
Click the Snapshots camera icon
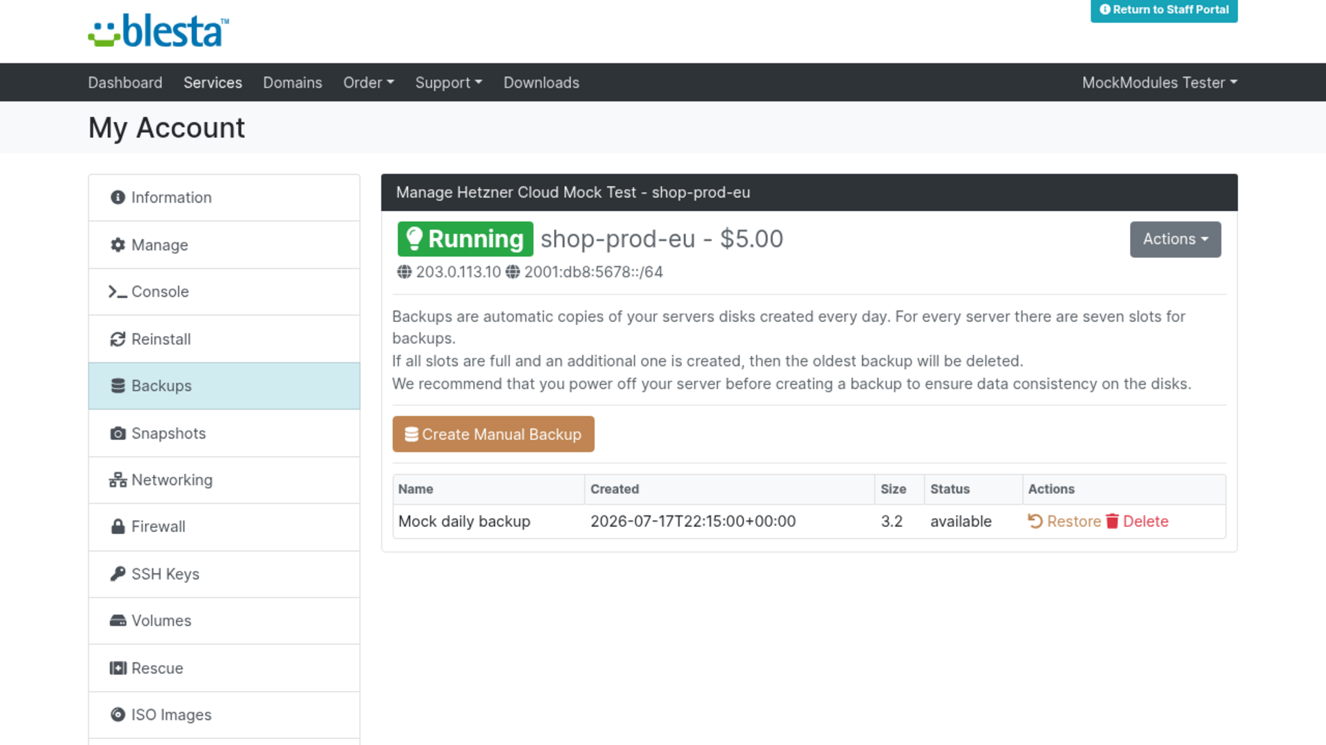click(118, 433)
